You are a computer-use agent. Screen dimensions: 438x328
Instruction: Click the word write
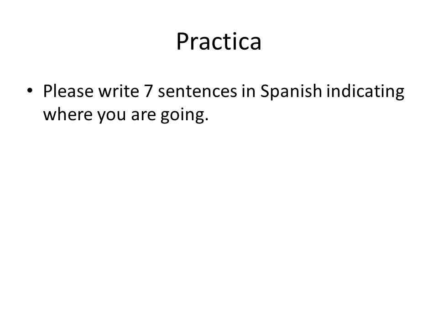point(119,91)
